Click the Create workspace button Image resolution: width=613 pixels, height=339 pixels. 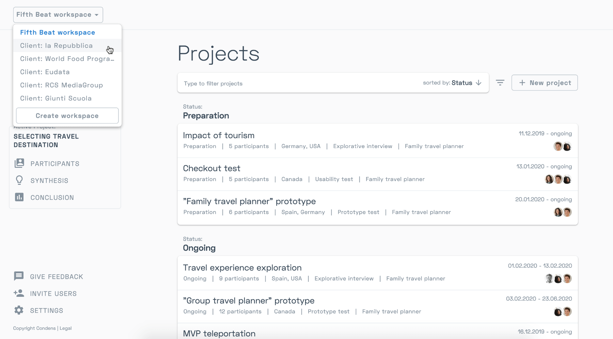click(67, 115)
